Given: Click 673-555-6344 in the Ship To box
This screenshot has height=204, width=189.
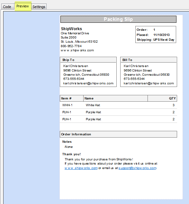Looking at the screenshot, I should tap(74, 79).
